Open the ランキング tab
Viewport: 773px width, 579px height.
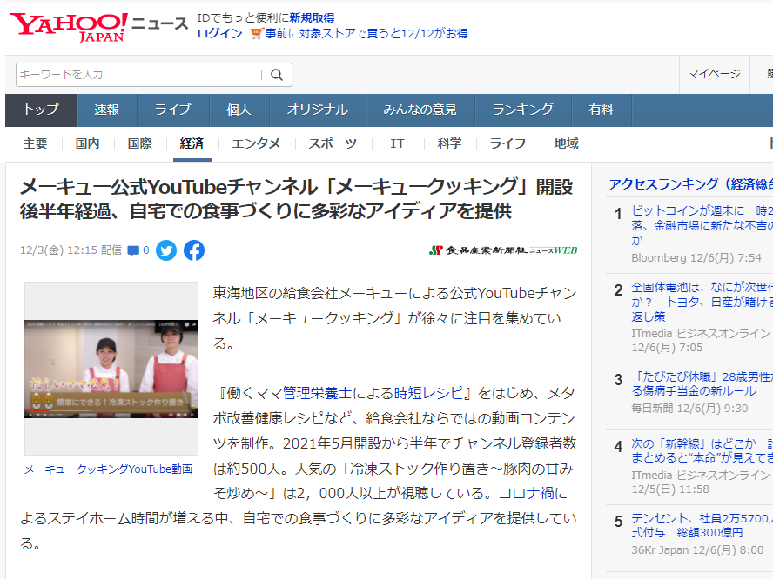pos(522,110)
